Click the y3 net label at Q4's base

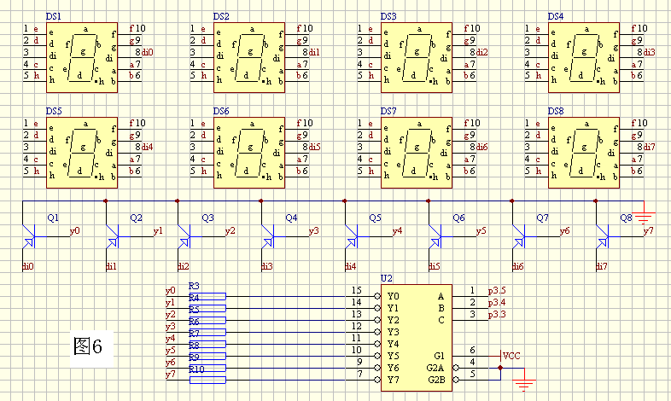[x=314, y=231]
